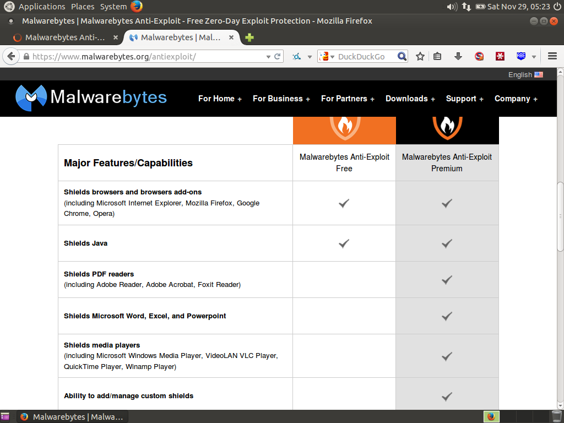Click the Firefox workspace switcher thumbnail
Image resolution: width=564 pixels, height=423 pixels.
click(491, 416)
